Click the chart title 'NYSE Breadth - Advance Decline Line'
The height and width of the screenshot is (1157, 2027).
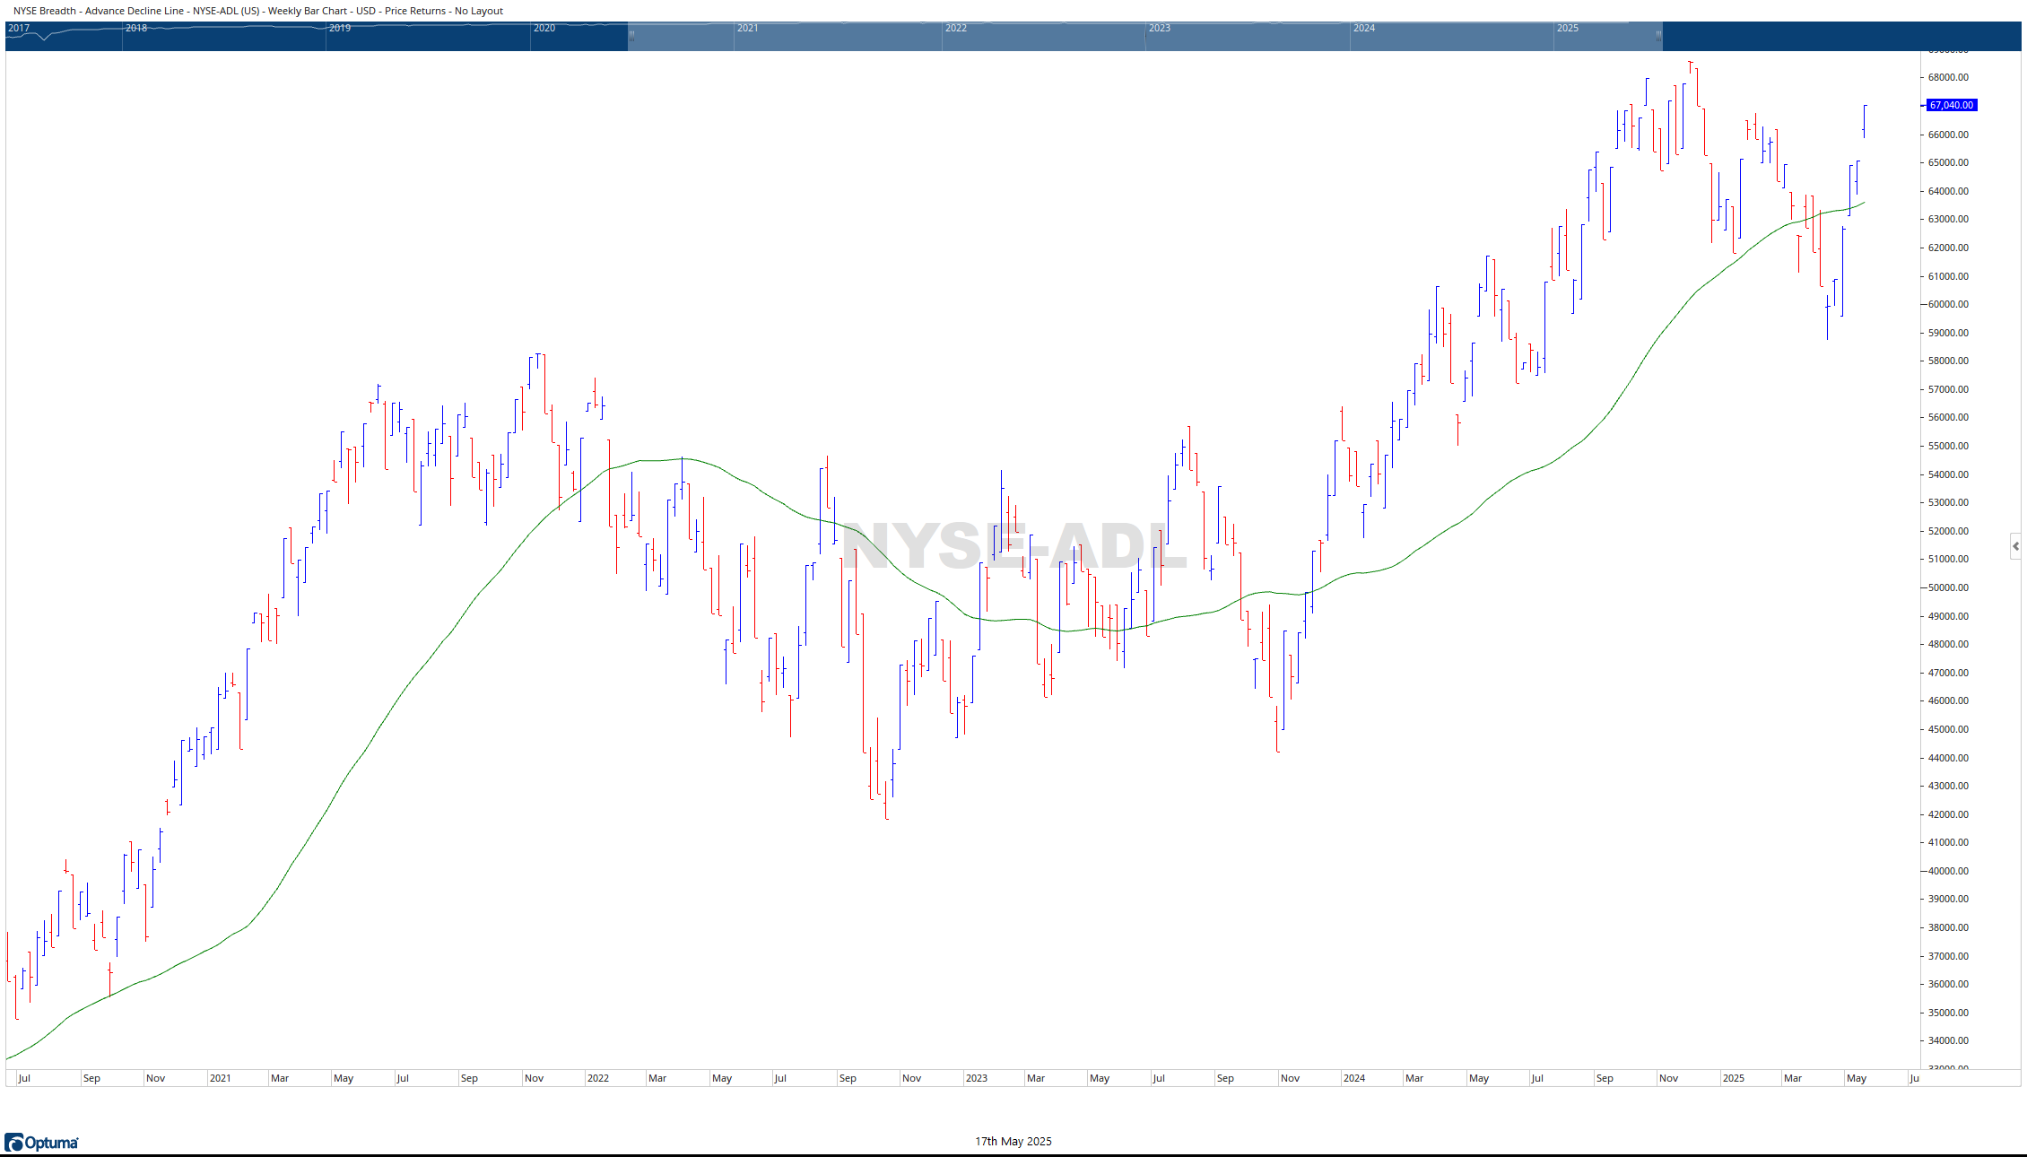(99, 11)
